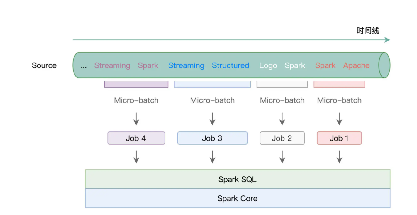This screenshot has height=215, width=417.
Task: Click the arrow from Micro-batch to Job 2
Action: pyautogui.click(x=282, y=119)
